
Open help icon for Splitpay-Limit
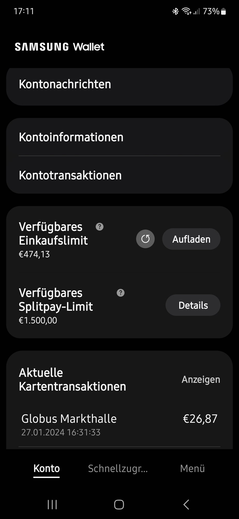[x=121, y=293]
